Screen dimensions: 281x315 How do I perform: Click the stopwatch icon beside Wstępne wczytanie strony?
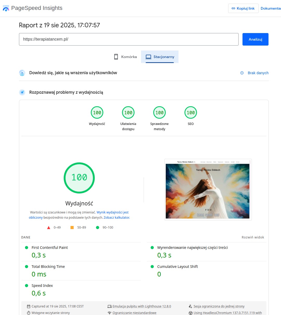pyautogui.click(x=28, y=312)
